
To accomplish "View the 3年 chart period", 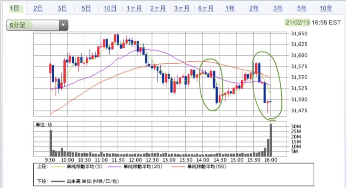I will [278, 8].
